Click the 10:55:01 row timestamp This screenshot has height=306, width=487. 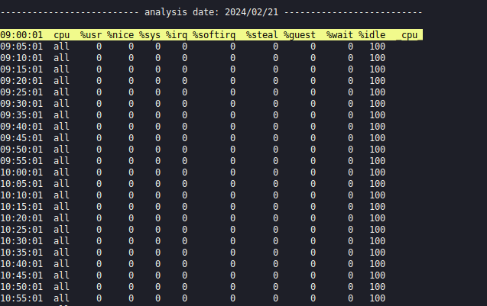[x=21, y=298]
